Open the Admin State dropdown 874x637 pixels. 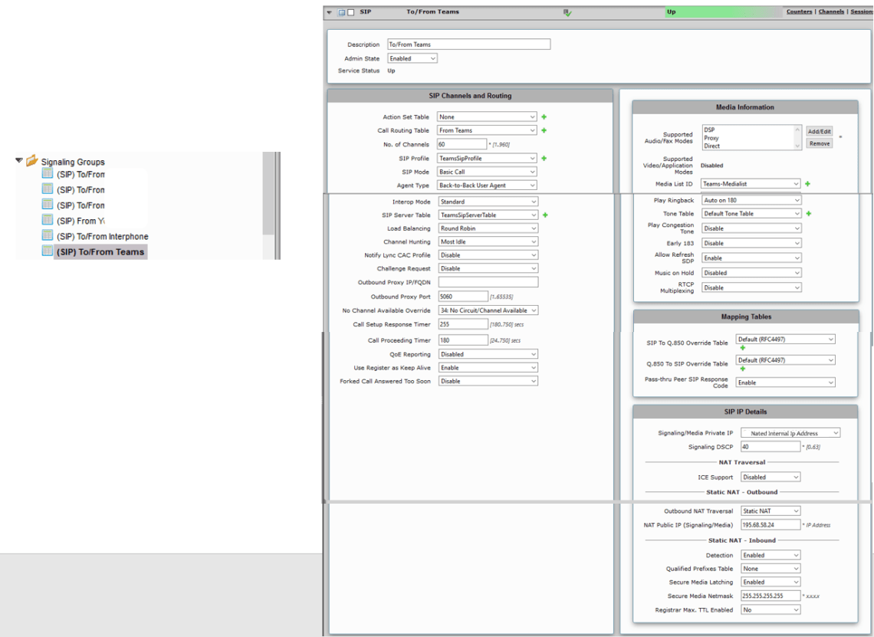tap(412, 58)
